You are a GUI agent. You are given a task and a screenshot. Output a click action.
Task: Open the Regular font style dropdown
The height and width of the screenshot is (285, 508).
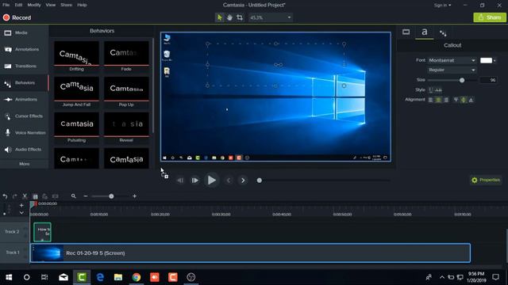pyautogui.click(x=452, y=70)
